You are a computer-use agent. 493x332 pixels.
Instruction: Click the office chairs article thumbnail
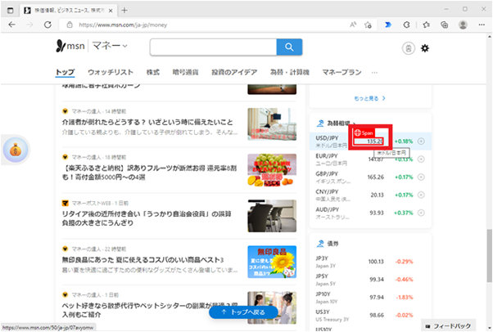[272, 216]
